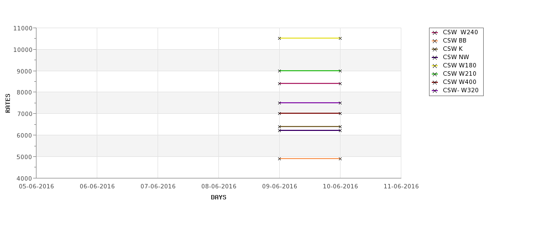Click the CSW W400 legend marker icon
Image resolution: width=539 pixels, height=237 pixels.
435,82
